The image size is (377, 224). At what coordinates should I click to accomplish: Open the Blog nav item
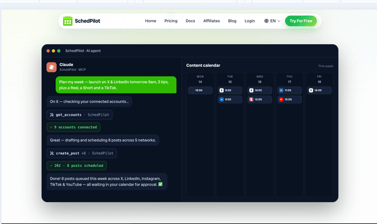[232, 21]
